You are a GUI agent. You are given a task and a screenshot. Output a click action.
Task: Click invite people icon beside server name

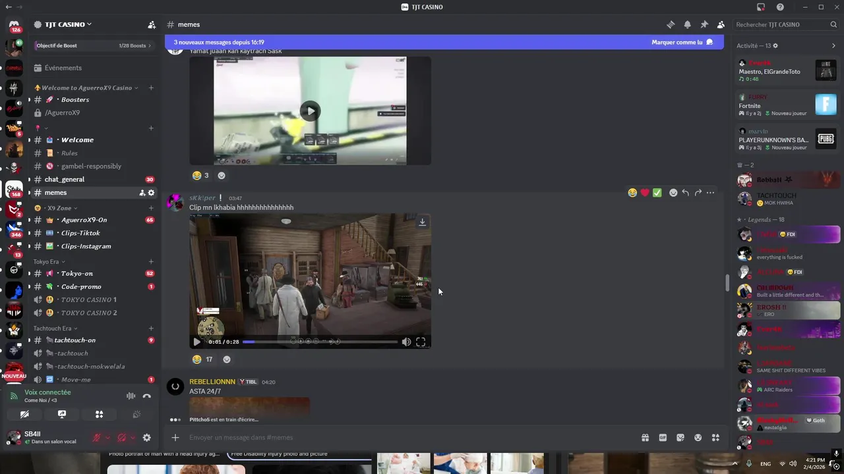click(152, 24)
